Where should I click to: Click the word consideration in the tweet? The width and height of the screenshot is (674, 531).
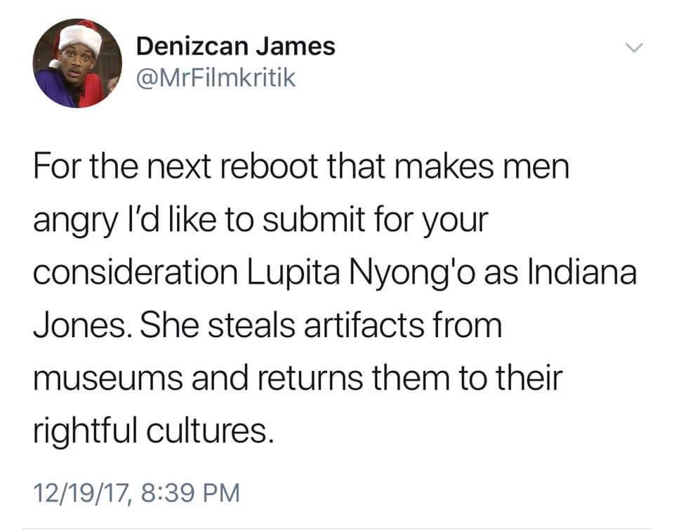point(136,272)
